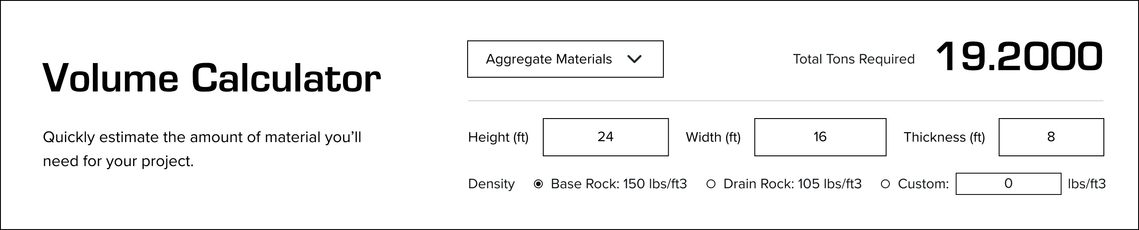Click the "Total Tons Required" label
Viewport: 1139px width, 230px height.
pyautogui.click(x=854, y=59)
